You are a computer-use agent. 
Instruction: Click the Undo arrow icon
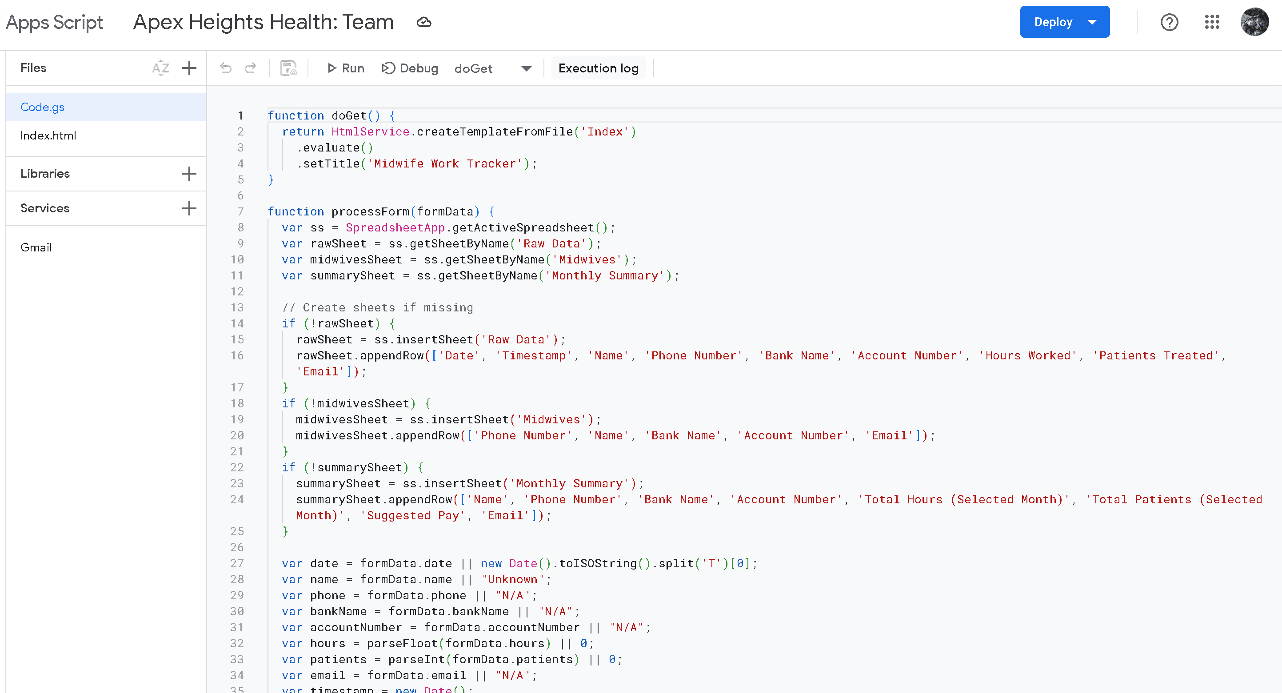[226, 68]
